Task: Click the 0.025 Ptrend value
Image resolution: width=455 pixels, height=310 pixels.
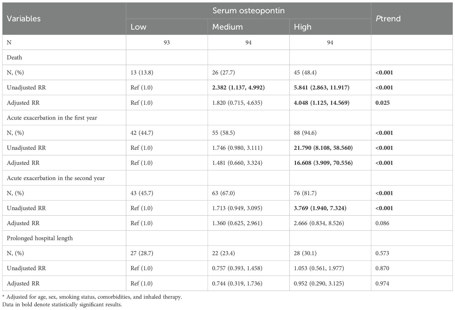Action: click(382, 103)
